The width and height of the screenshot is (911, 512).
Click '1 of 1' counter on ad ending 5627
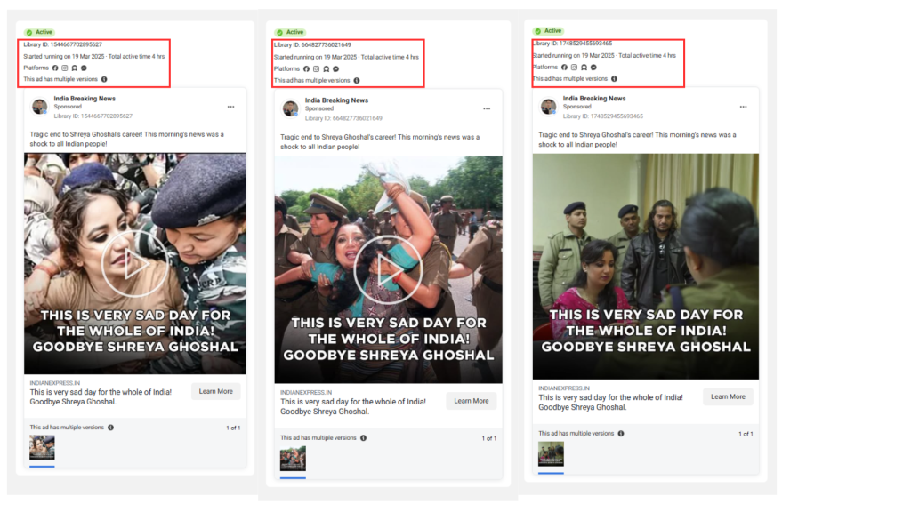point(233,428)
